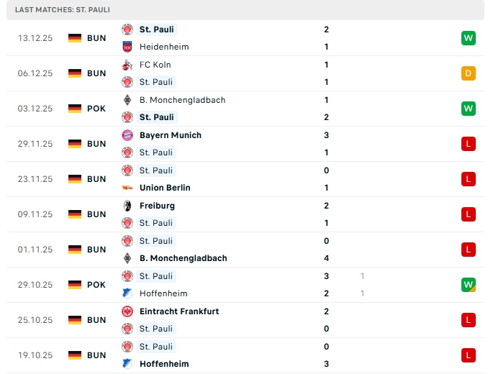488x374 pixels.
Task: Click the German flag for 13.12.25 match
Action: [75, 37]
